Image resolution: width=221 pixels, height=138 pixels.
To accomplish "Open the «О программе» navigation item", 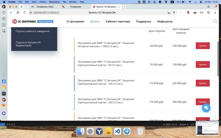I will point(75,21).
